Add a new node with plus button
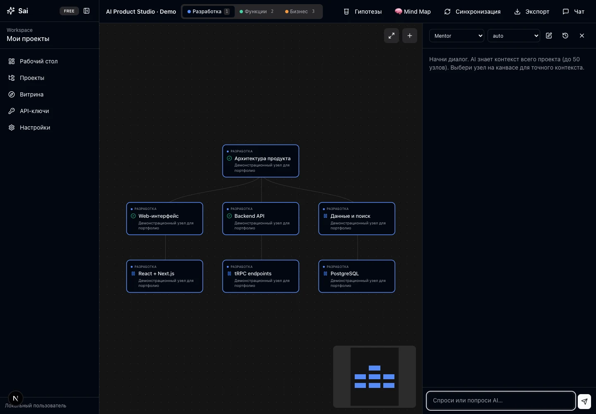 click(410, 36)
